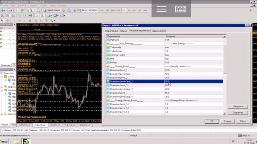Toggle the Terminal window icon
257x144 pixels.
point(33,10)
